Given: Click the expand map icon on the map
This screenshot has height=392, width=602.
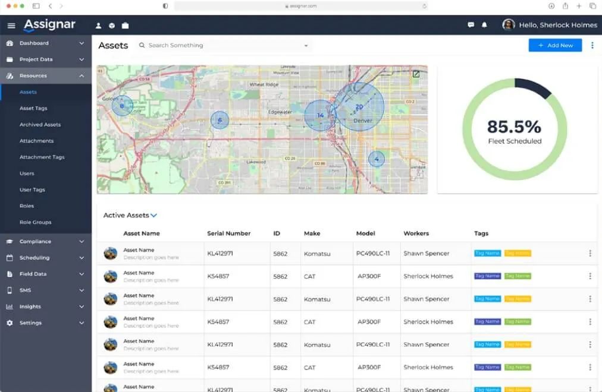Looking at the screenshot, I should pyautogui.click(x=416, y=74).
